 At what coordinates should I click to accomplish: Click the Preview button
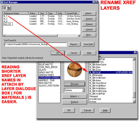click(75, 84)
